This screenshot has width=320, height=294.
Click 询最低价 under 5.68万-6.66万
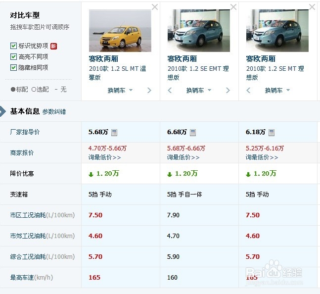(183, 157)
